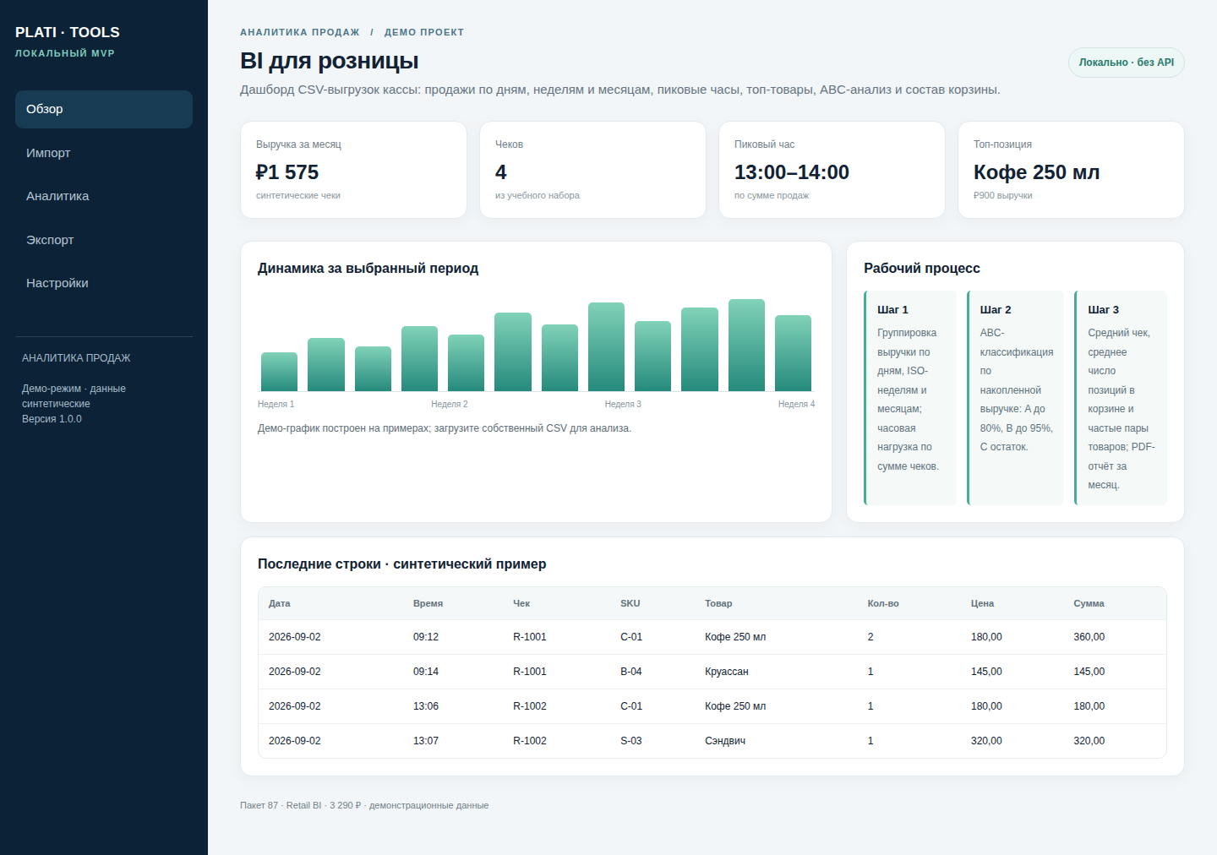
Task: Select the Шаг 3 process card
Action: (x=1121, y=398)
